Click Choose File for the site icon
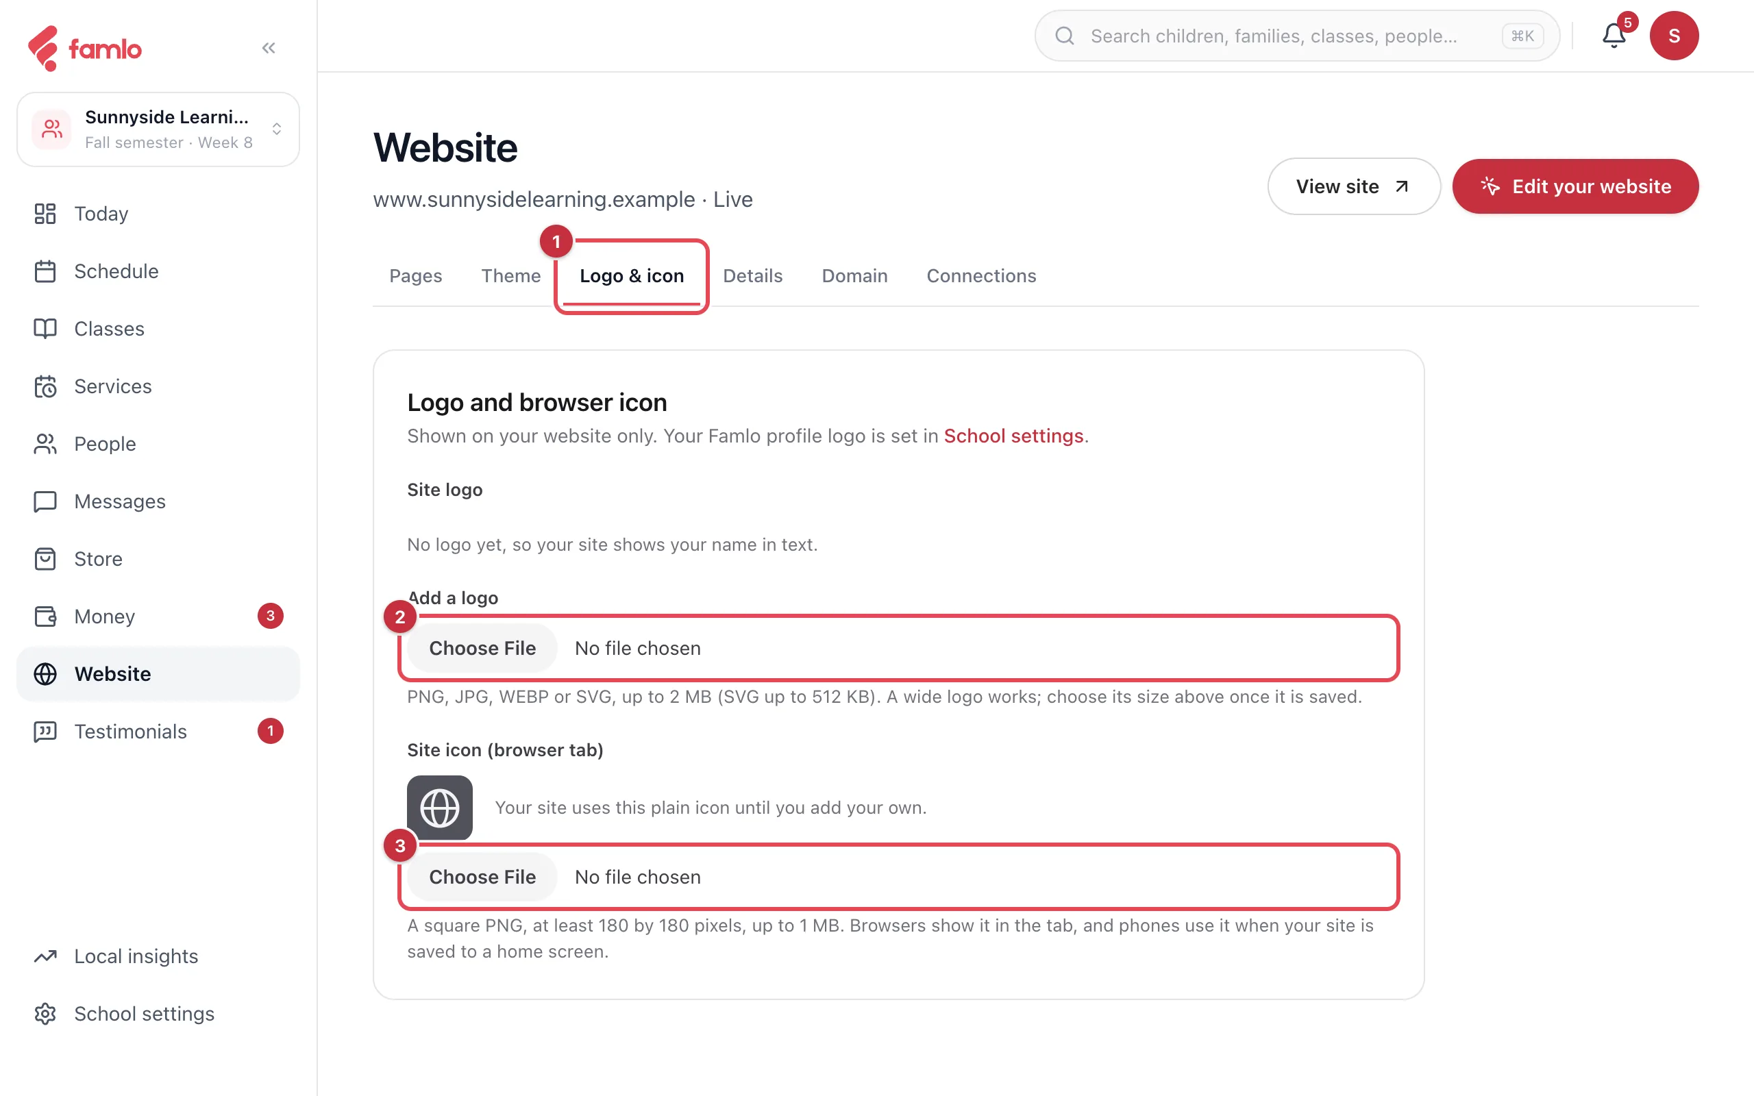Screen dimensions: 1754x1096 [x=482, y=876]
